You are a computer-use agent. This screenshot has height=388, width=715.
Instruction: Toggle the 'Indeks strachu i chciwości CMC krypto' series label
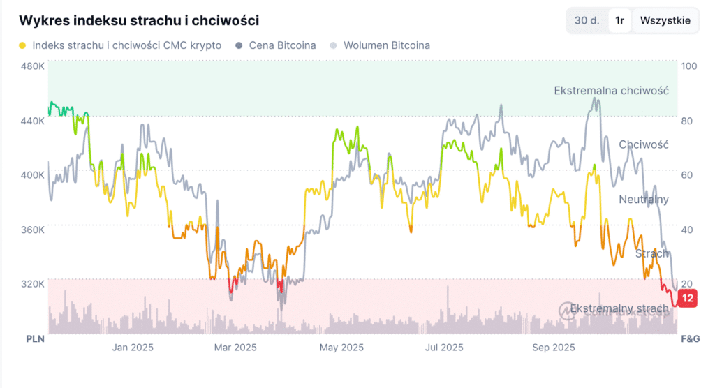(127, 45)
